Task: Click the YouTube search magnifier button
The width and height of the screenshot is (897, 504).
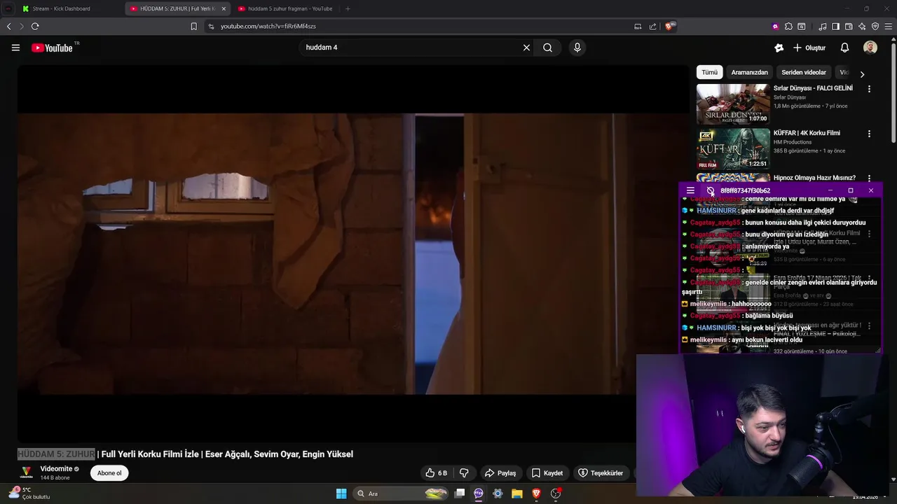Action: [x=547, y=48]
